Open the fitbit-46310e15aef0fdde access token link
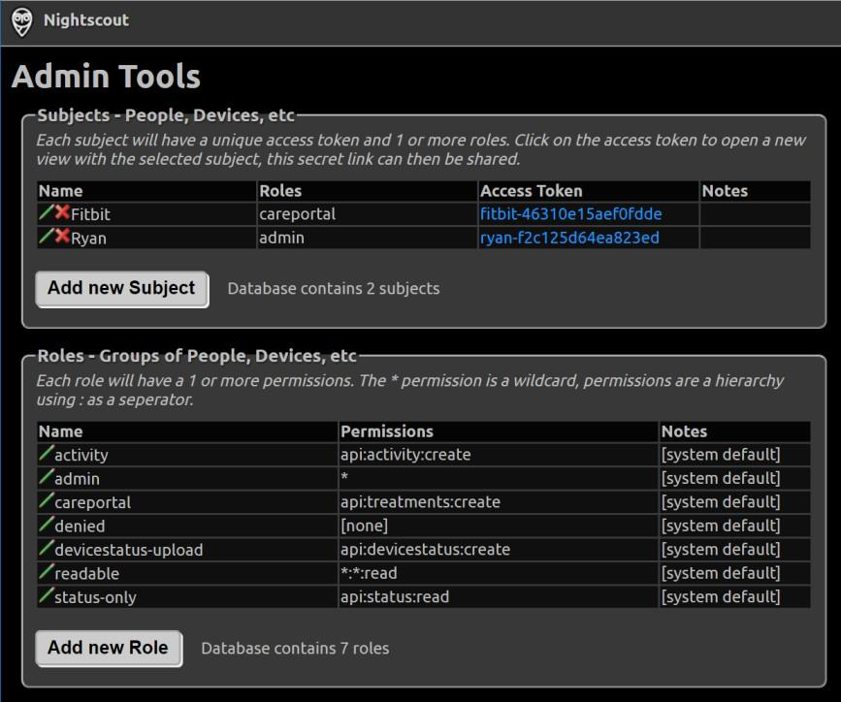Viewport: 841px width, 702px height. tap(570, 214)
